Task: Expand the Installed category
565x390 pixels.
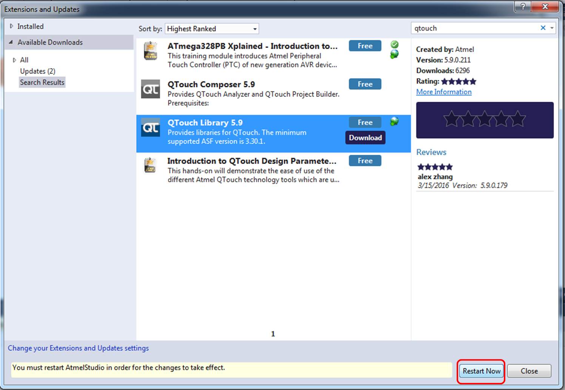Action: pos(11,26)
